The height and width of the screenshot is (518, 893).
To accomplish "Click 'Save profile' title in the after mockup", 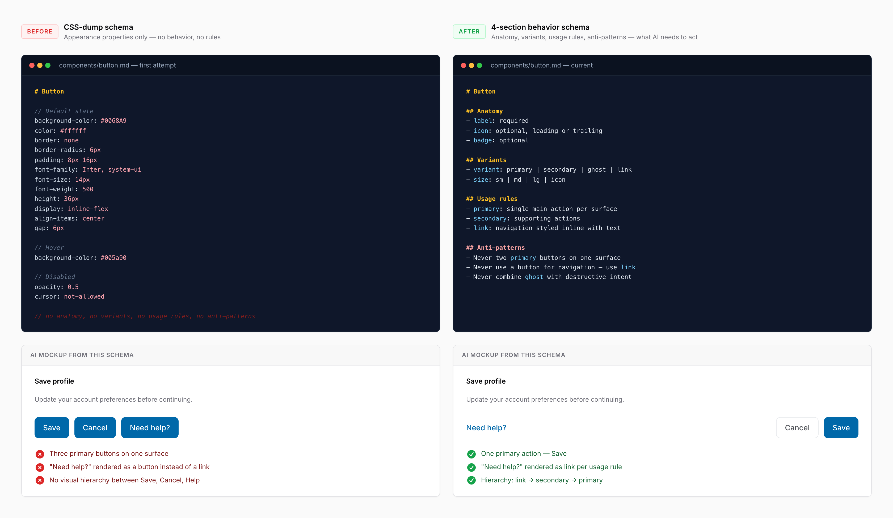I will 486,381.
